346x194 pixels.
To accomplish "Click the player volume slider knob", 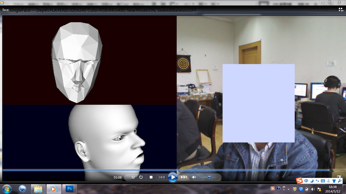I will tap(209, 177).
